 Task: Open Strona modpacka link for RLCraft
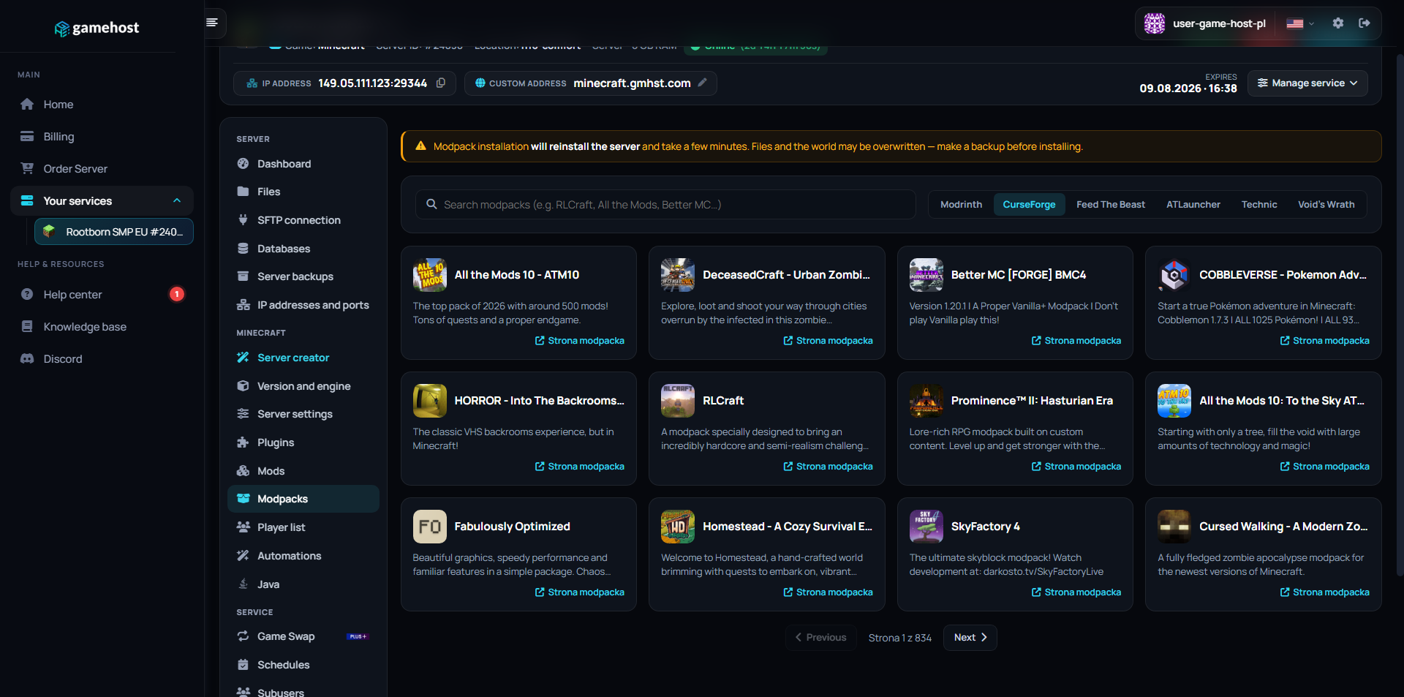[828, 467]
